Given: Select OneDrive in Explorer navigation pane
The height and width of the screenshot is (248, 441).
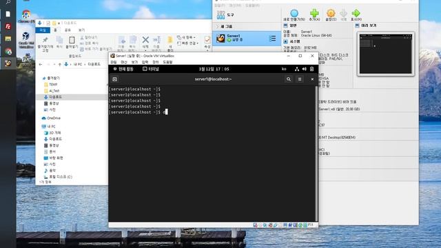Looking at the screenshot, I should tap(54, 118).
